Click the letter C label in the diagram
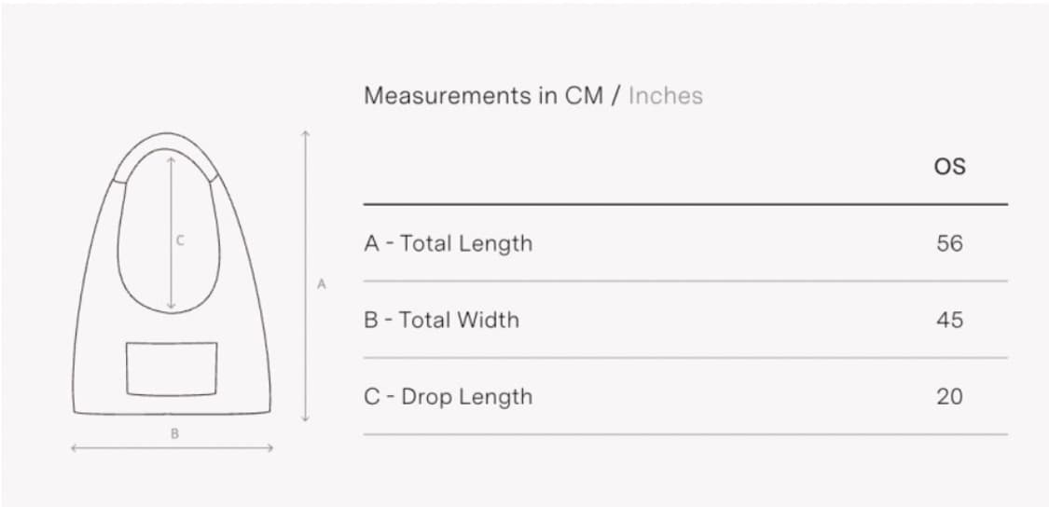Viewport: 1049px width, 507px height. [180, 240]
